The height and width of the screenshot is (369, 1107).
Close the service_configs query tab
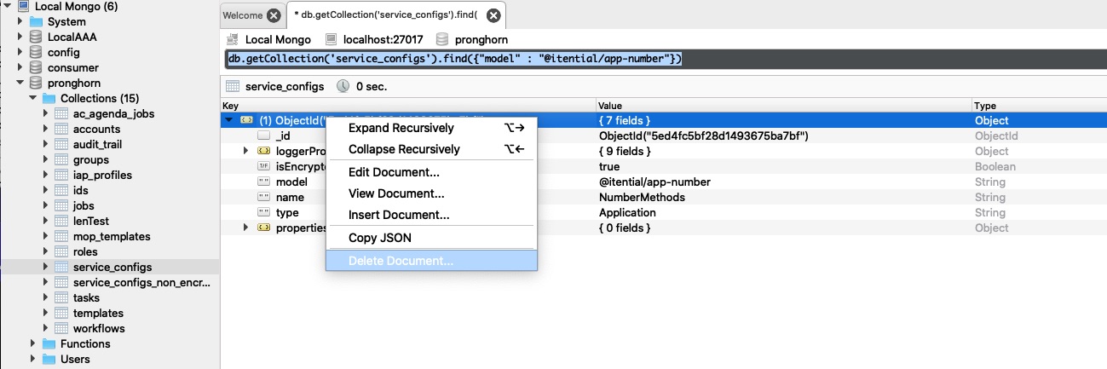(x=493, y=15)
